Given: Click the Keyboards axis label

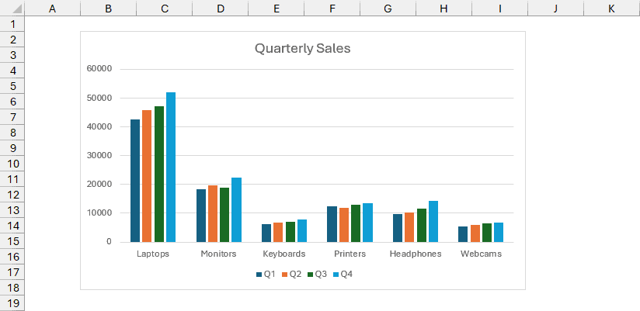Looking at the screenshot, I should coord(284,254).
